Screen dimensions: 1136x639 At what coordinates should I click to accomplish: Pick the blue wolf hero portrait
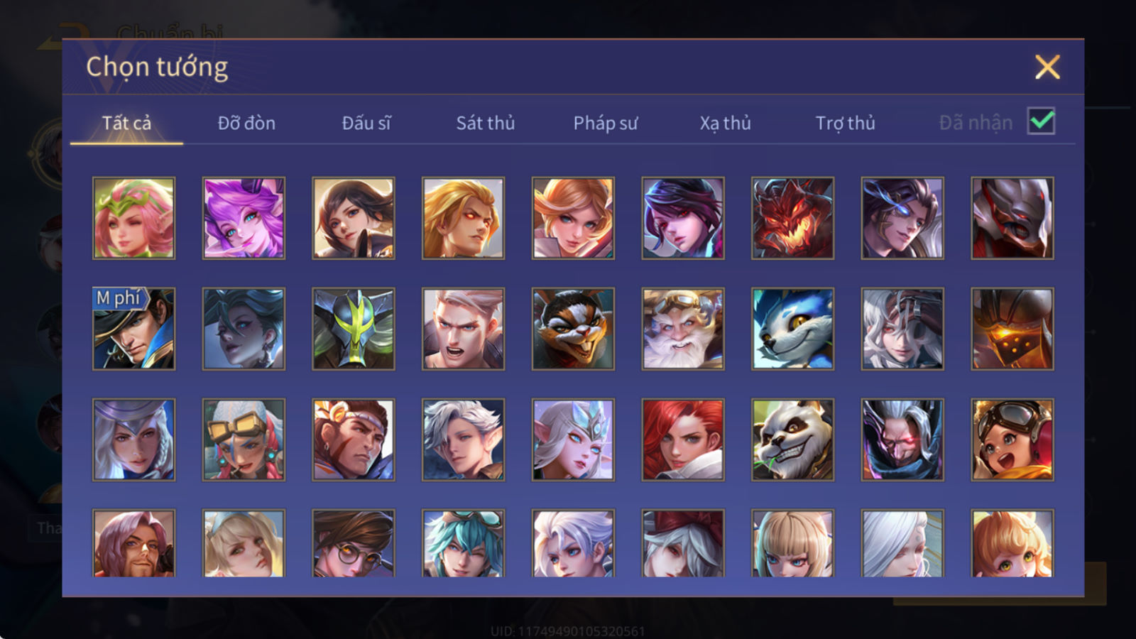click(x=792, y=329)
